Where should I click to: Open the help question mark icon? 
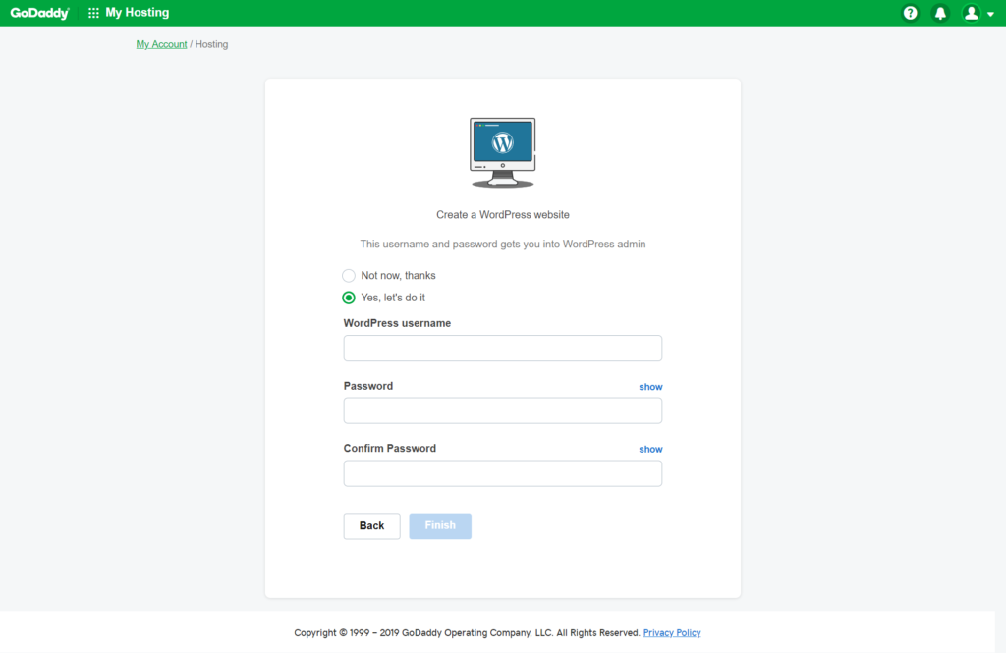pos(910,13)
